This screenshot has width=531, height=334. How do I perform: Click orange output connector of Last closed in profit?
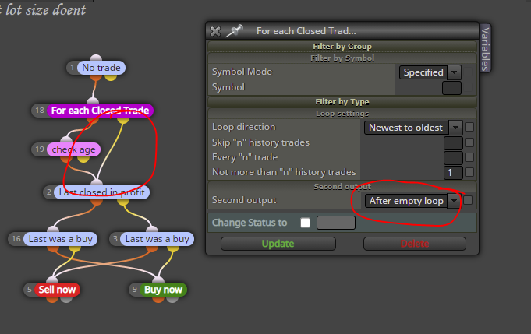tap(97, 202)
